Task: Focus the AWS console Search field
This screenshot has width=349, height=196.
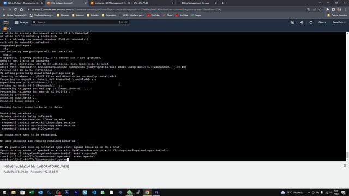Action: point(80,22)
